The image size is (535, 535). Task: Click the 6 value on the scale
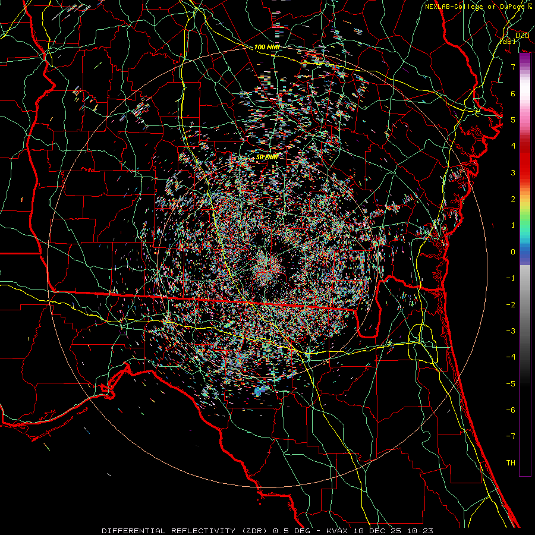pyautogui.click(x=513, y=93)
